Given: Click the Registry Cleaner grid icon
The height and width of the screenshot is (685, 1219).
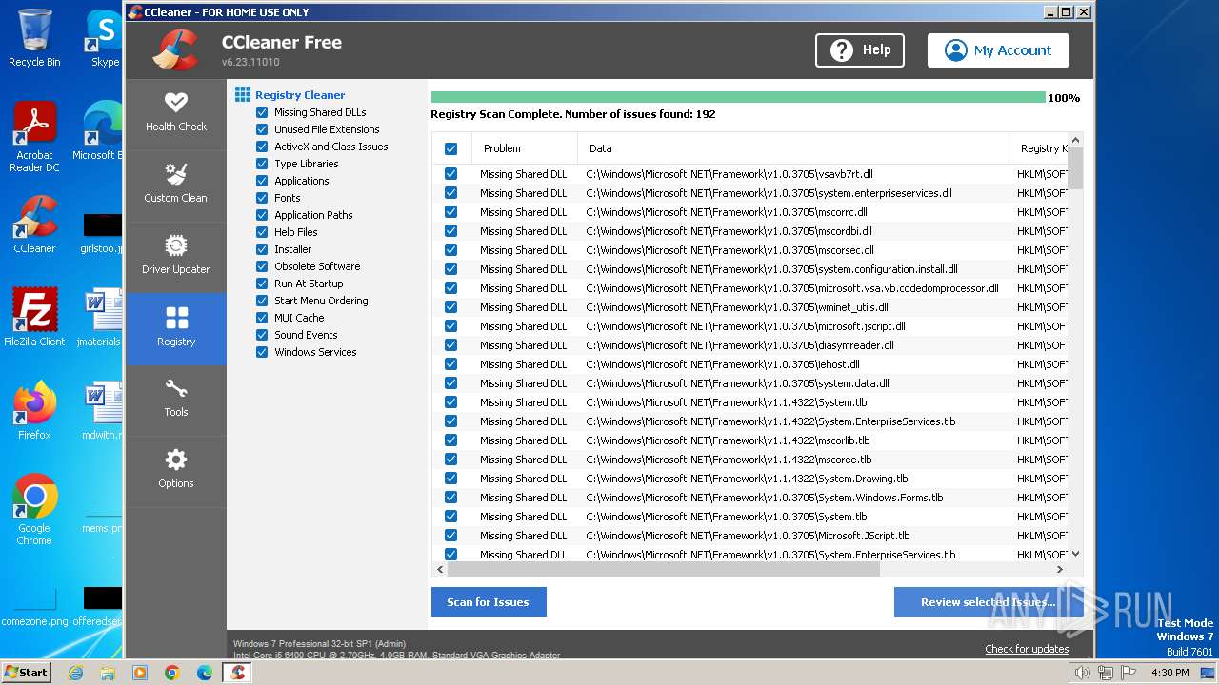Looking at the screenshot, I should click(243, 94).
